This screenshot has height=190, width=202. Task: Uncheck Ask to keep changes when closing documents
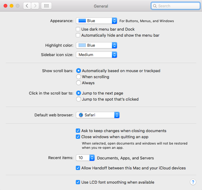click(78, 131)
